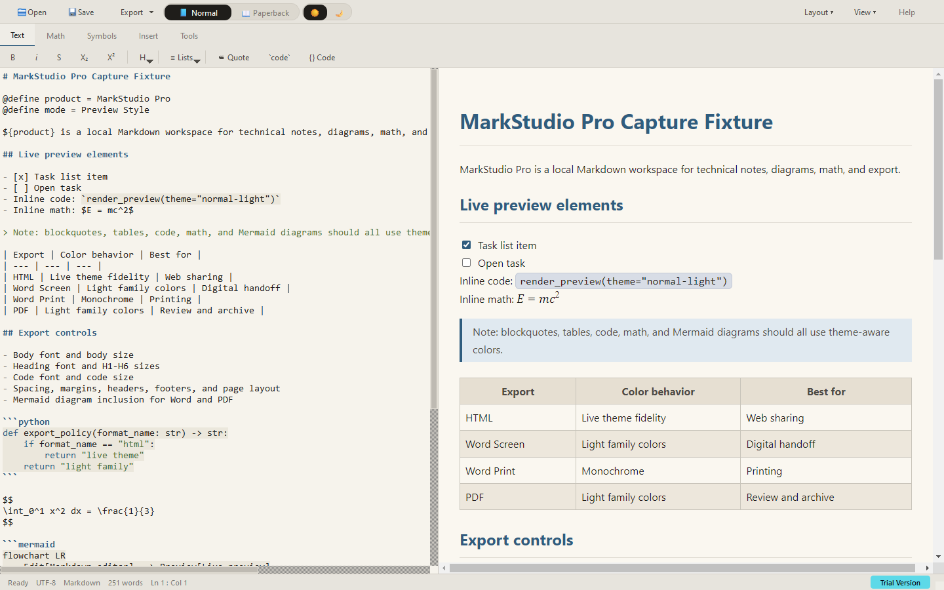Click the 'Live preview elements' preview heading
This screenshot has height=590, width=944.
coord(541,205)
